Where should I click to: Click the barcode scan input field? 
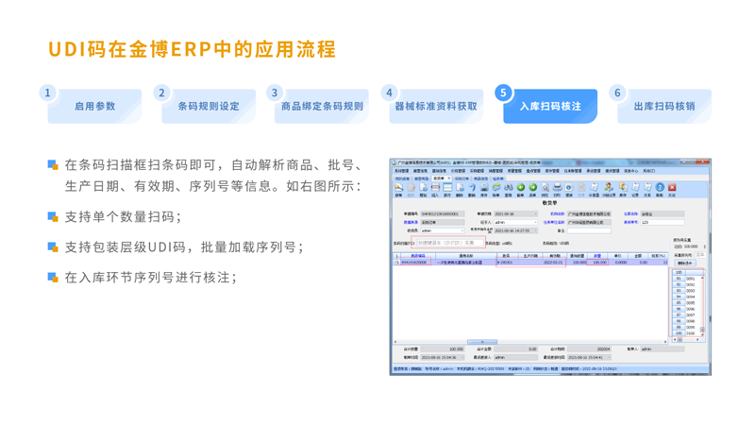click(x=447, y=243)
